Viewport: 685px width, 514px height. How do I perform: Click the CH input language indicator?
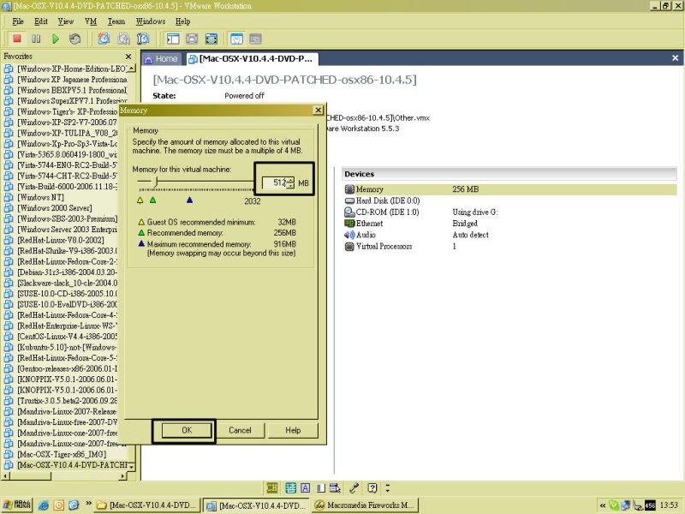[x=272, y=487]
